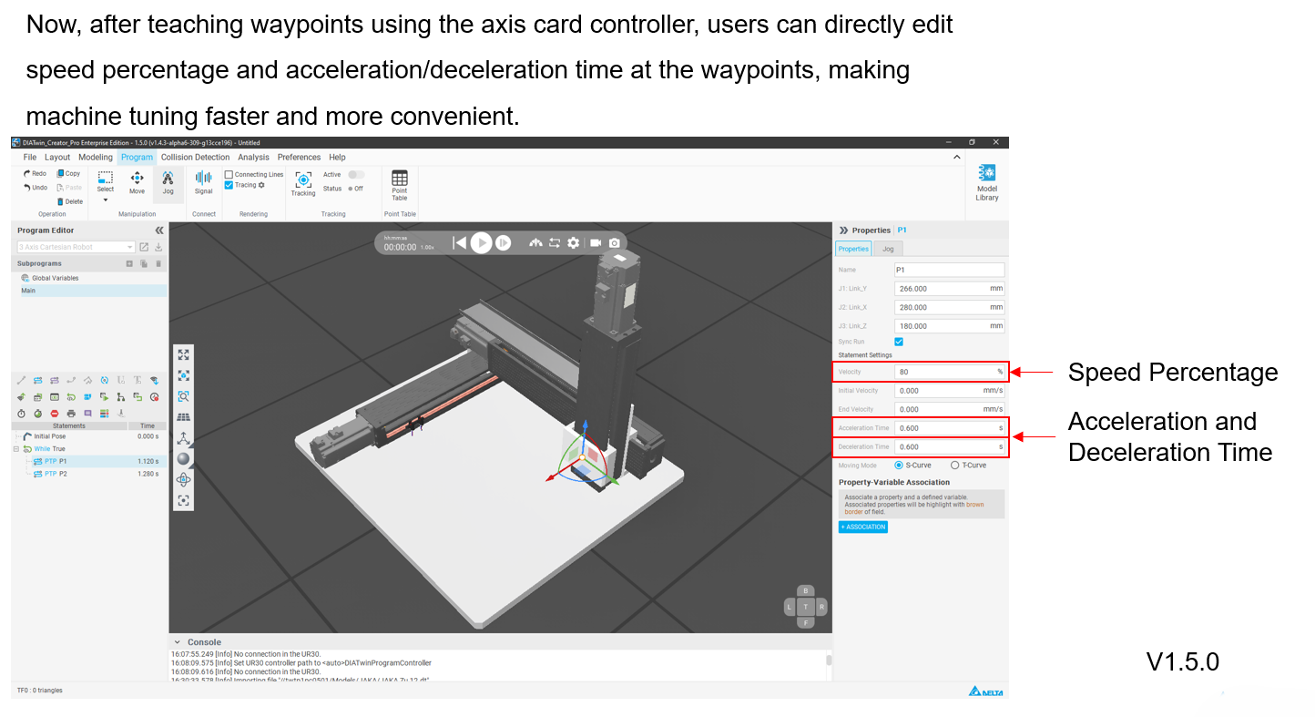Click the Name field containing P1
The width and height of the screenshot is (1315, 717).
click(949, 270)
